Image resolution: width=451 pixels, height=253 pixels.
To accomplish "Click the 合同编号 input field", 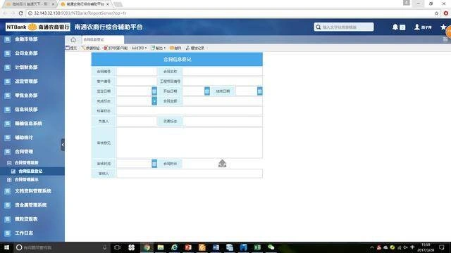I will point(137,72).
